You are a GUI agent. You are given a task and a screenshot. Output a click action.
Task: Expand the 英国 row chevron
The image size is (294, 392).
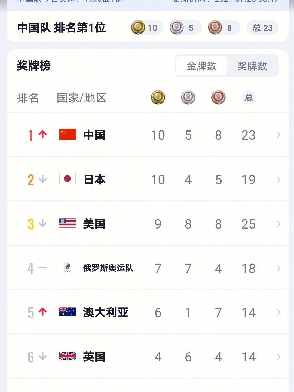point(278,357)
